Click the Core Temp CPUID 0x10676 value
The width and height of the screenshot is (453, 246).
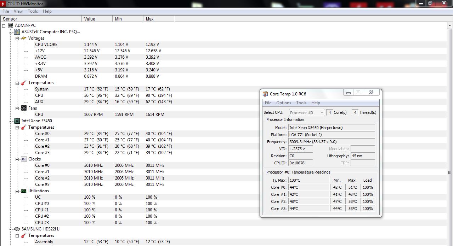[300, 163]
